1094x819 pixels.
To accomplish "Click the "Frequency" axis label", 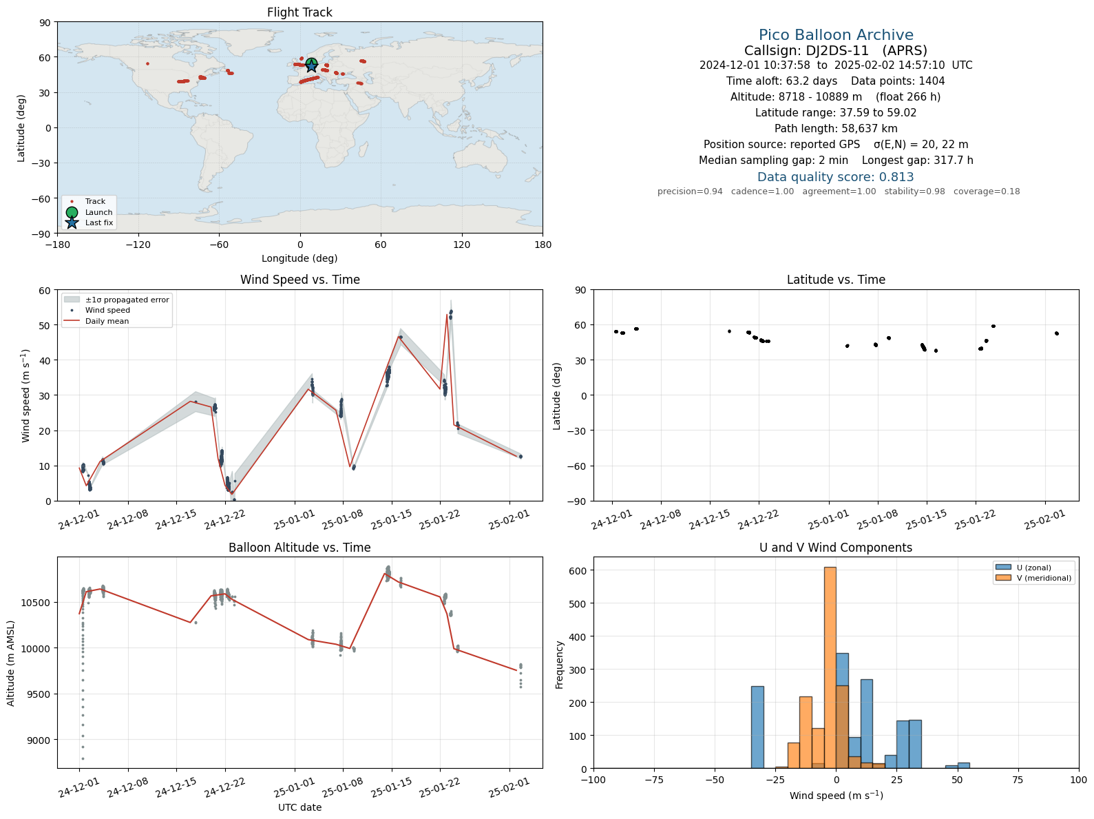I will (560, 665).
